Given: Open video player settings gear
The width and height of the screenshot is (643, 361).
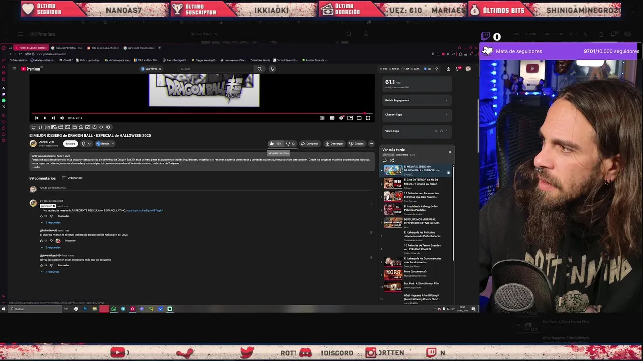Looking at the screenshot, I should coord(341,118).
